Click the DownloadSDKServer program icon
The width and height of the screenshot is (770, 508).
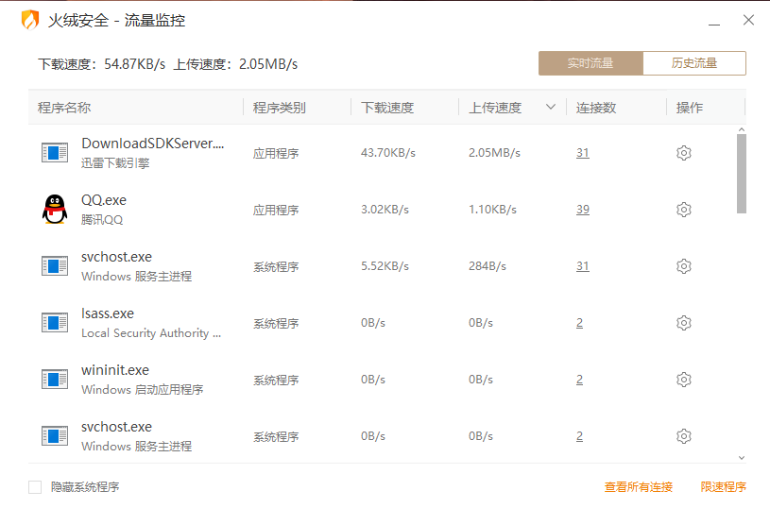pos(55,153)
